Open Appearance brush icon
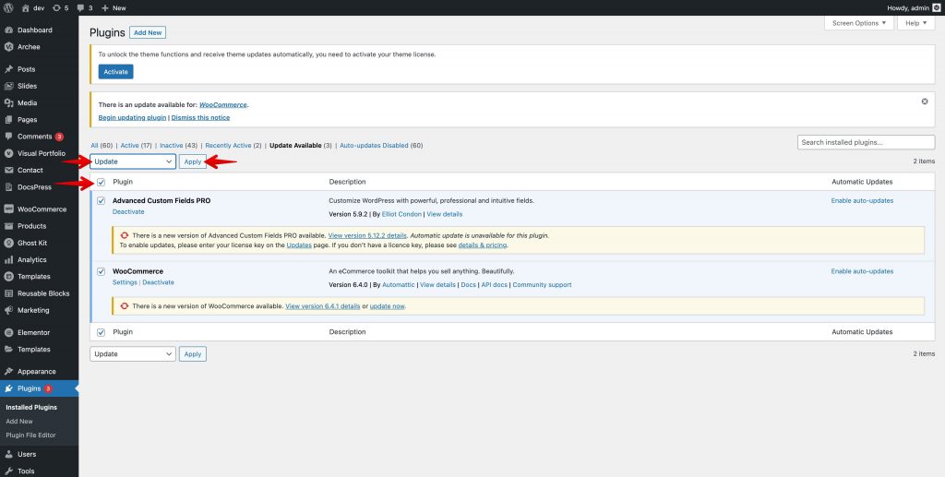Viewport: 945px width, 477px height. 8,372
